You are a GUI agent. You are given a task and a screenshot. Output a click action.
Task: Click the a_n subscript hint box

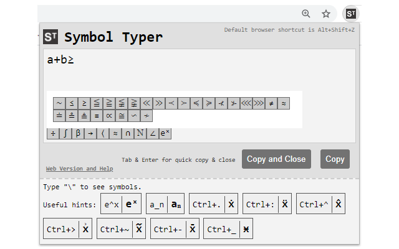click(x=165, y=204)
